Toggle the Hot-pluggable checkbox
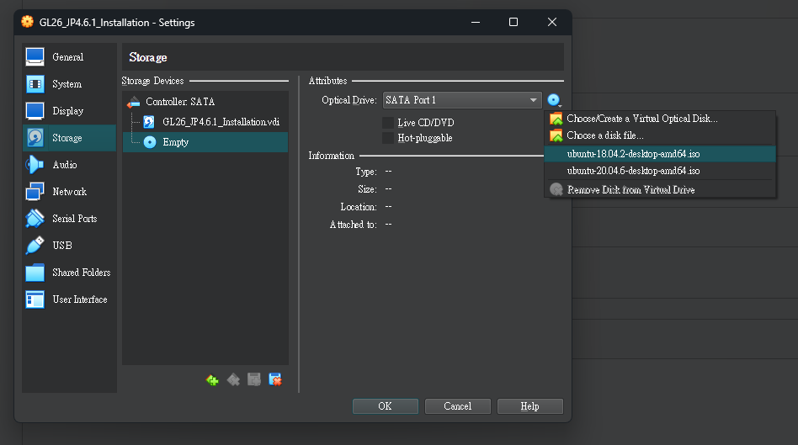The image size is (798, 445). [x=388, y=138]
